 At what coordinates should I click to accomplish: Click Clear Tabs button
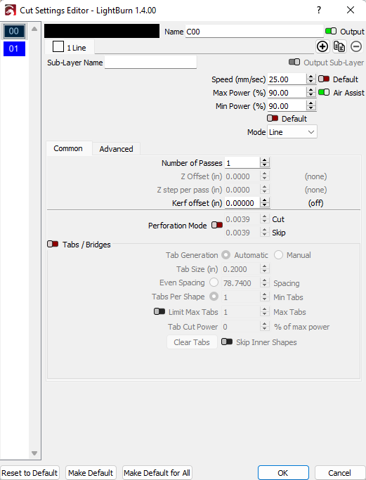pos(192,342)
